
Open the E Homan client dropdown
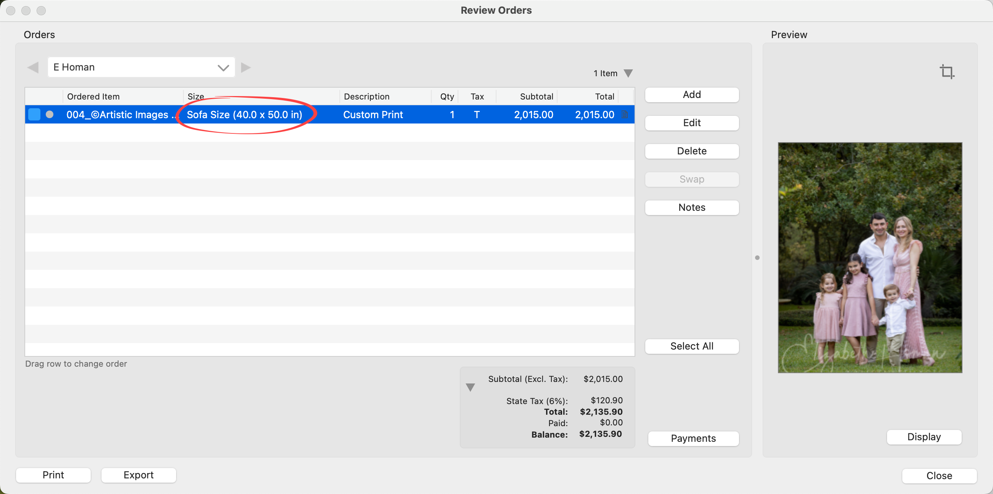coord(141,67)
